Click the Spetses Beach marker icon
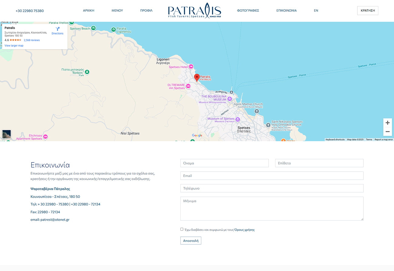 click(93, 28)
